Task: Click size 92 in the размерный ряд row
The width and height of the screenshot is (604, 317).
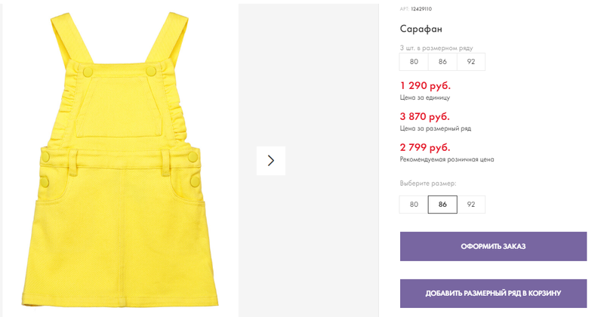Action: pos(470,62)
